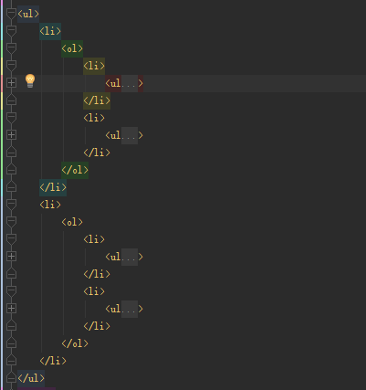Click the teal-highlighted </li> closing tag
Image resolution: width=366 pixels, height=390 pixels.
click(x=53, y=187)
